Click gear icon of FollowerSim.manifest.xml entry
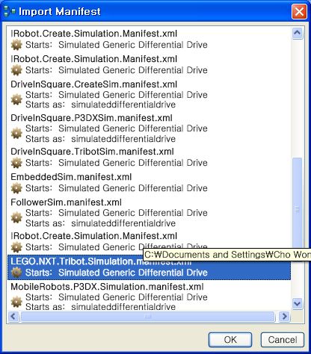Screen dimensions: 311x354 [x=16, y=218]
